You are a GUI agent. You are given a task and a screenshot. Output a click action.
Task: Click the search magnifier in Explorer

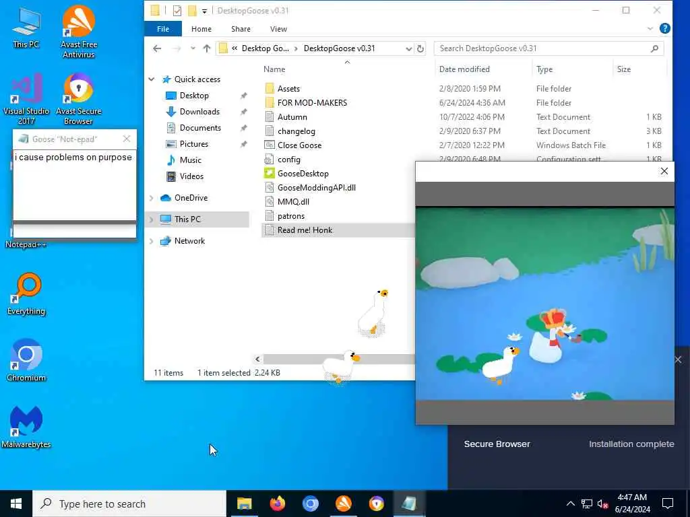(x=654, y=48)
